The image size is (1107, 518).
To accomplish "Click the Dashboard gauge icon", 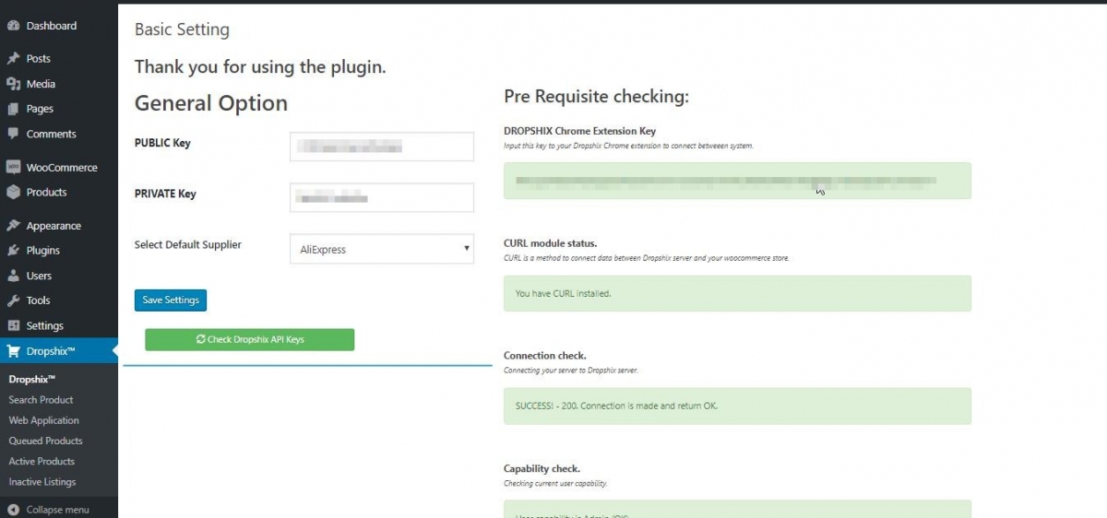I will pyautogui.click(x=13, y=26).
